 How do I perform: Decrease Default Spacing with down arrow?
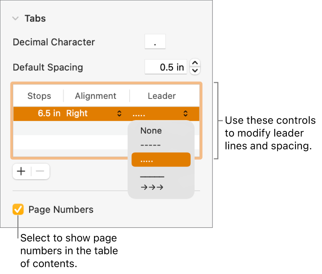tap(195, 70)
